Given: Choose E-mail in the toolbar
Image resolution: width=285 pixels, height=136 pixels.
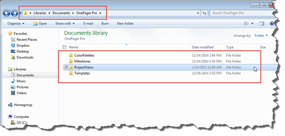Looking at the screenshot, I should [88, 24].
